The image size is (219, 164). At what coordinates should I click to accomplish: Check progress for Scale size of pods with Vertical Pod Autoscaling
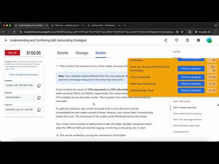click(x=191, y=69)
